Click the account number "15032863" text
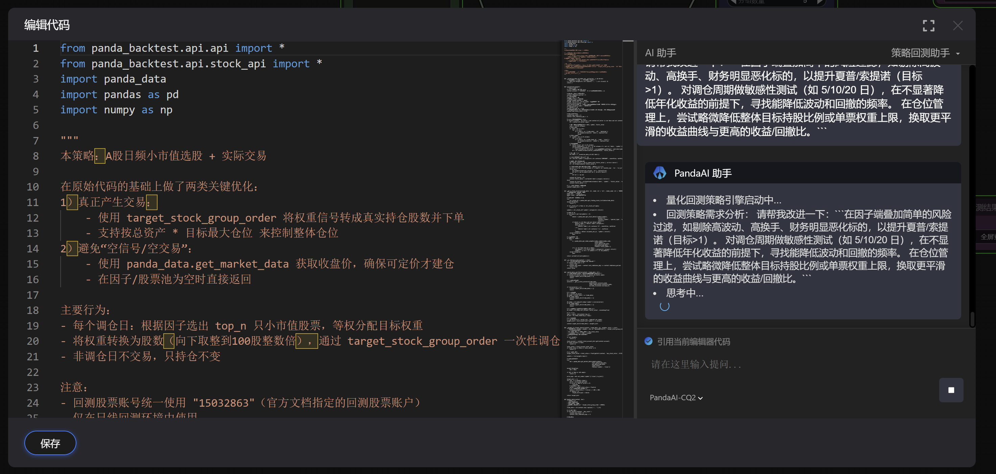This screenshot has height=474, width=996. [x=224, y=403]
